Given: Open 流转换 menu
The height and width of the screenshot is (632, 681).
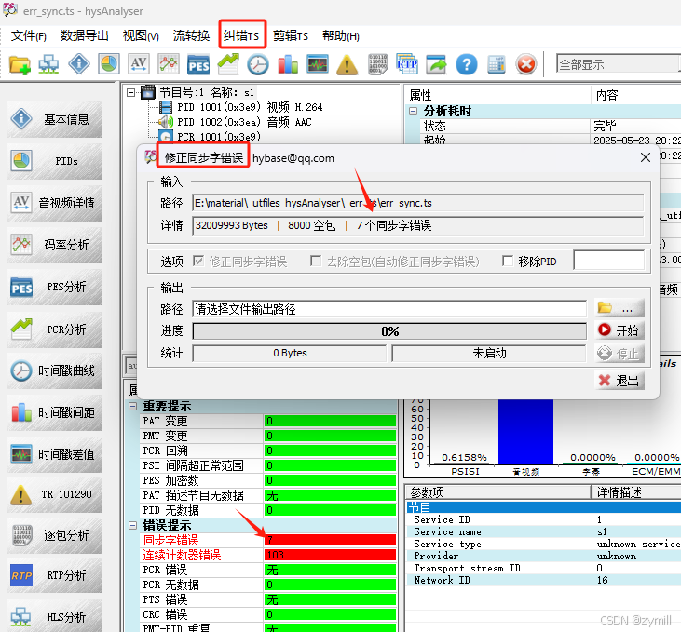Looking at the screenshot, I should (191, 35).
